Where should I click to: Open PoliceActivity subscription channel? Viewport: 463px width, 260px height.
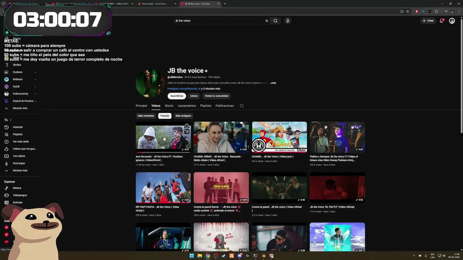[20, 94]
